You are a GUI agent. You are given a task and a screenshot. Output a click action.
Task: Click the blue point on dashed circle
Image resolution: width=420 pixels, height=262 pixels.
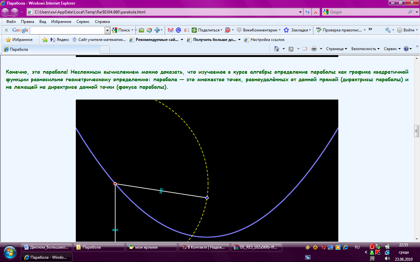coord(207,198)
